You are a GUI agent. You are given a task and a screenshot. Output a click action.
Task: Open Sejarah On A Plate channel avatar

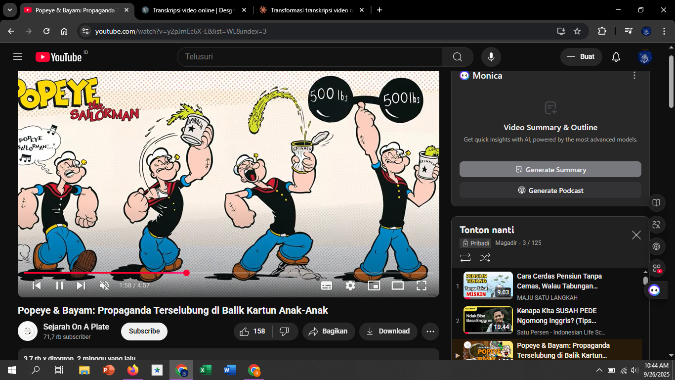(x=28, y=331)
